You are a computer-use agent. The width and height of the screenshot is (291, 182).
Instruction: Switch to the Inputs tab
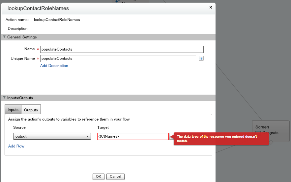pos(13,110)
